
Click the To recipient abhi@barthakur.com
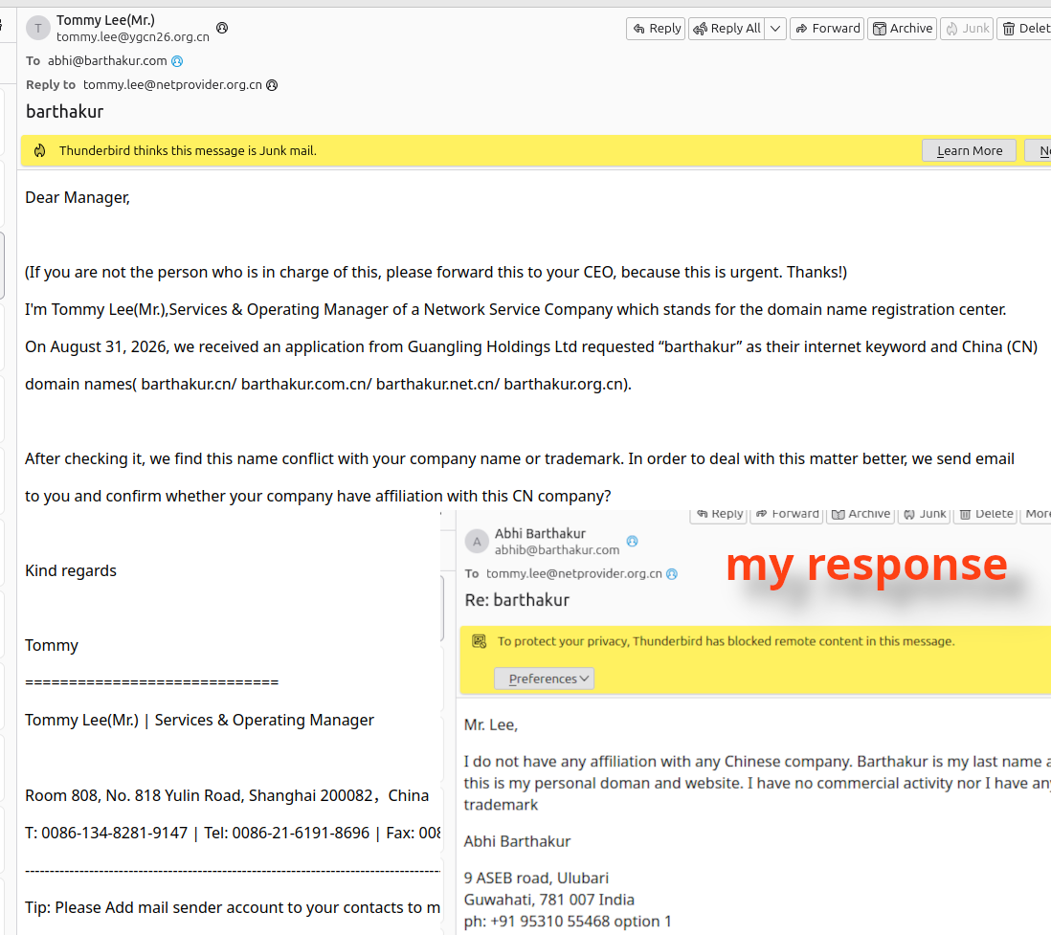[107, 61]
